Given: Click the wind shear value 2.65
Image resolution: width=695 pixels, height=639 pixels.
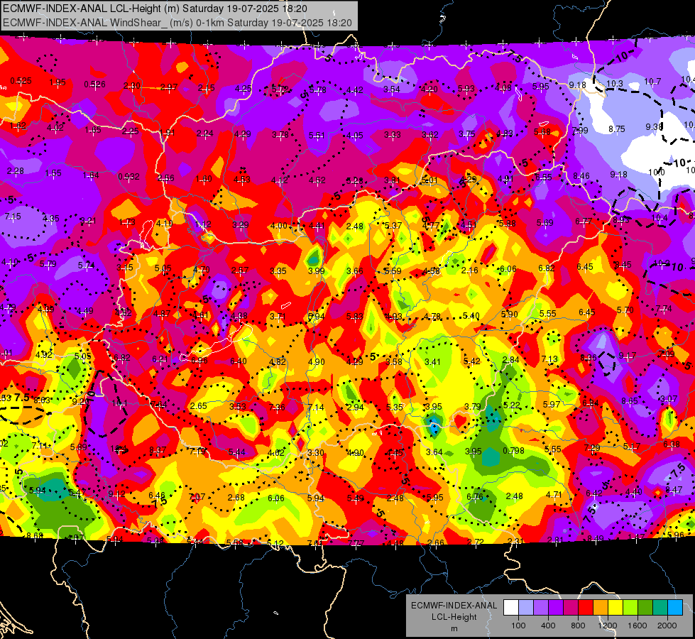Looking at the screenshot, I should (199, 405).
